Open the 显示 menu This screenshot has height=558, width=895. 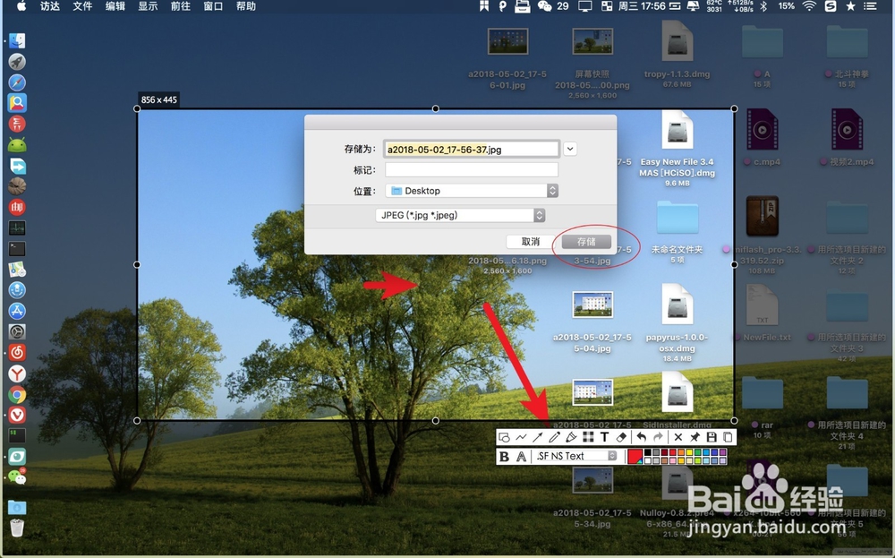(x=148, y=6)
